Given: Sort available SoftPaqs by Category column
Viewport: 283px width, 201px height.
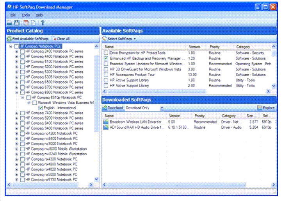Looking at the screenshot, I should point(253,47).
